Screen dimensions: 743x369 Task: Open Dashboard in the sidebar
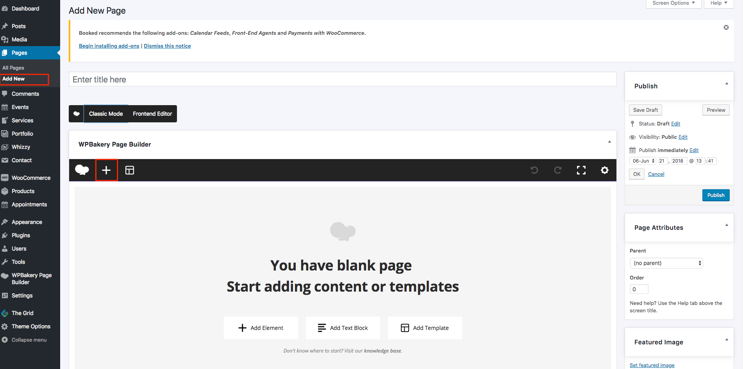point(25,9)
